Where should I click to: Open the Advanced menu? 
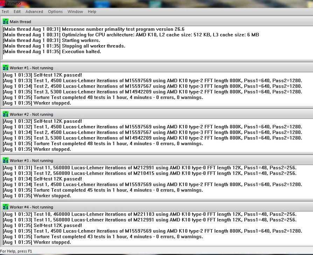pos(34,12)
